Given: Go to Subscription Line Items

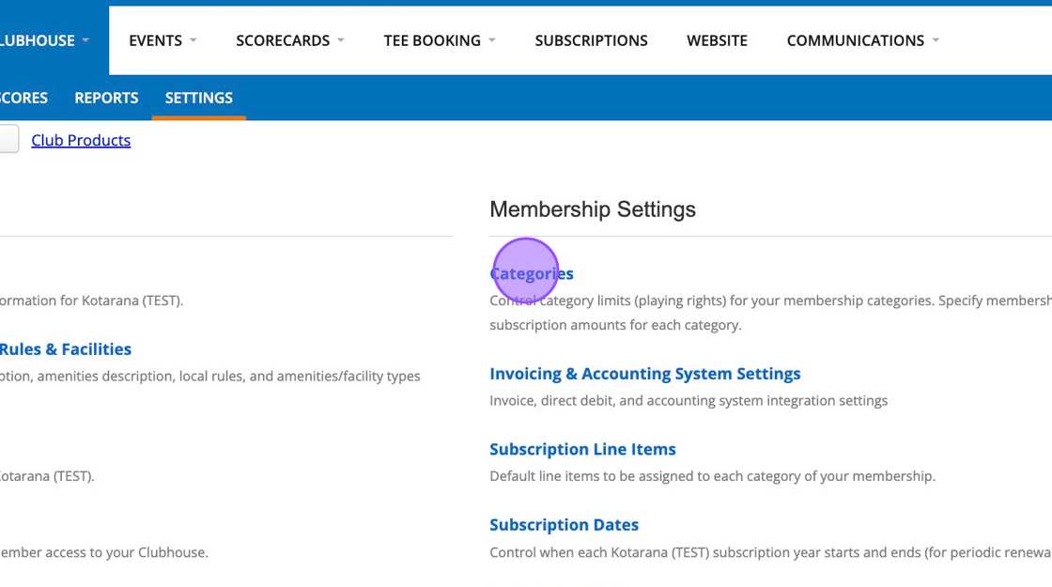Looking at the screenshot, I should coord(582,449).
